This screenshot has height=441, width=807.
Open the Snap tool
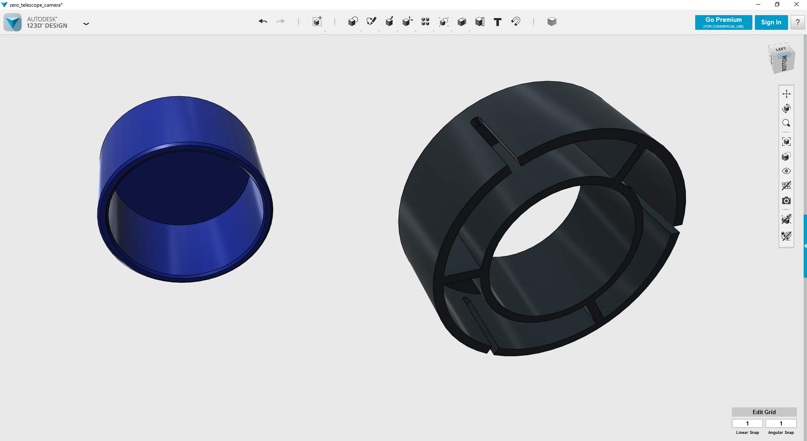pyautogui.click(x=516, y=21)
